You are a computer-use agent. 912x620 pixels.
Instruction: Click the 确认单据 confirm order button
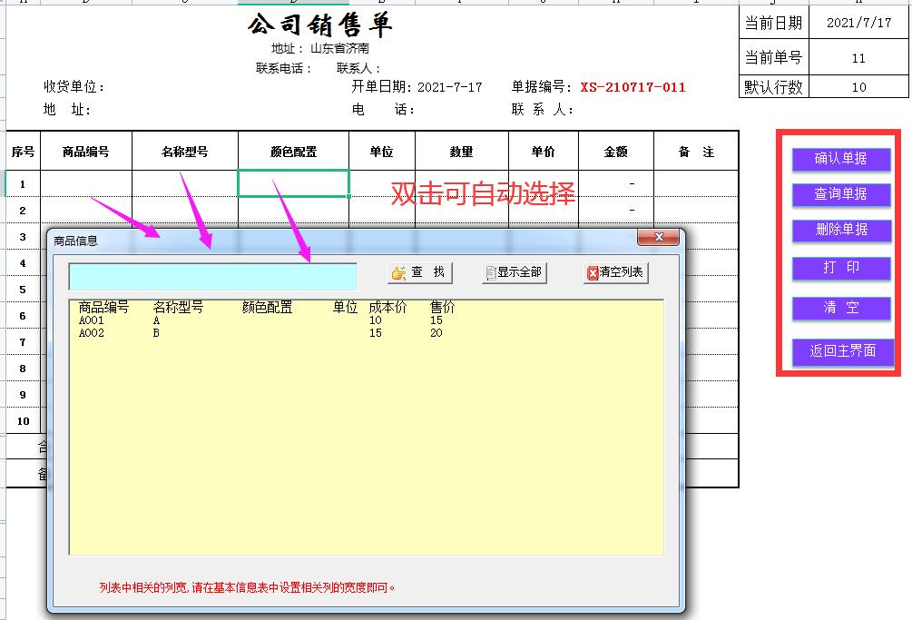(841, 159)
